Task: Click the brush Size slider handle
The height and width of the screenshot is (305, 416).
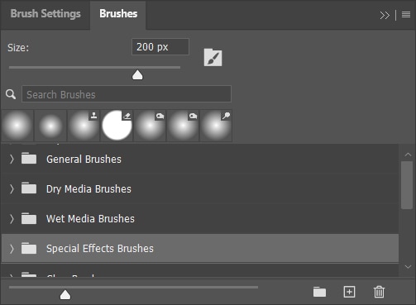Action: (137, 74)
